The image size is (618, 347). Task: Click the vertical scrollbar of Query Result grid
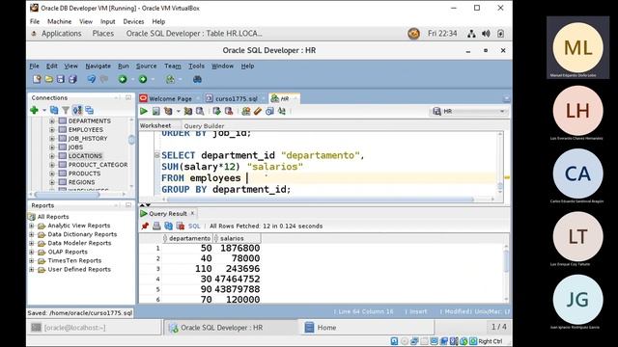[506, 260]
